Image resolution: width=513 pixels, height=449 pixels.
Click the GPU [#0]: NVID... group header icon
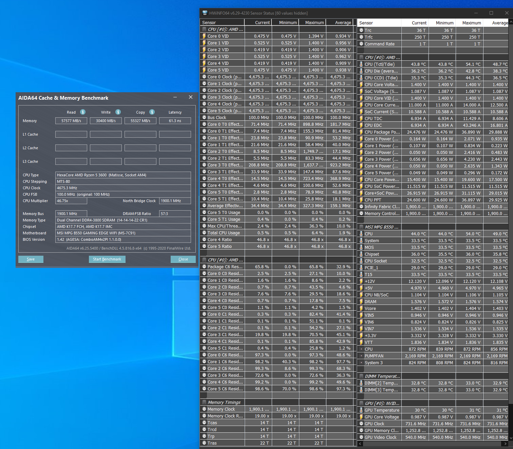[x=361, y=403]
